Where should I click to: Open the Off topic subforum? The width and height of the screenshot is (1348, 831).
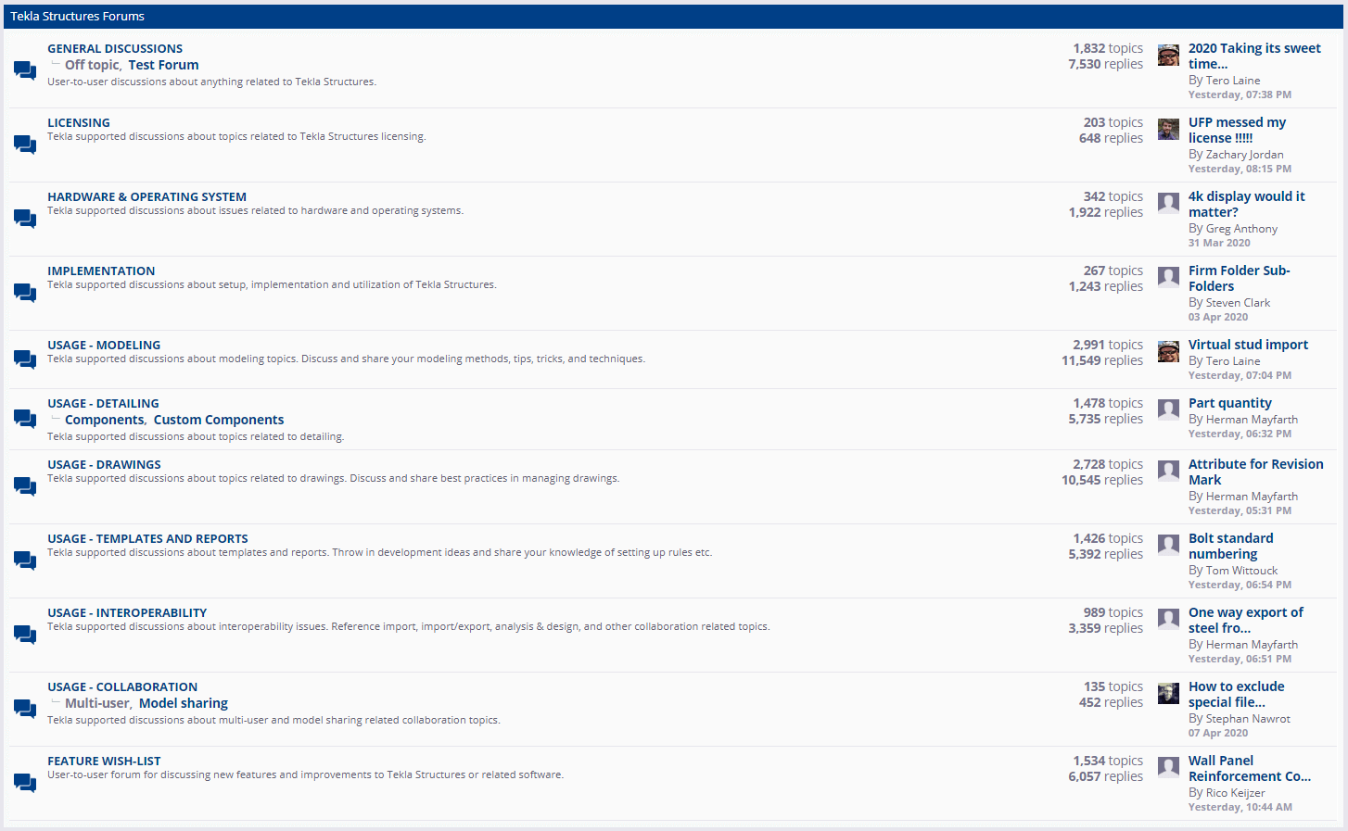(x=92, y=65)
